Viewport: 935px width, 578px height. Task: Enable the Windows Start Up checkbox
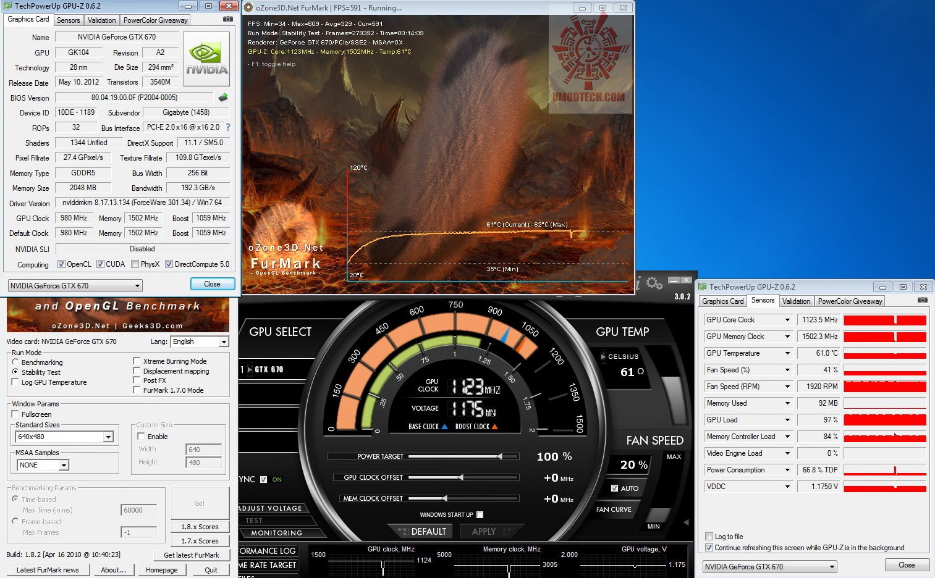(480, 514)
